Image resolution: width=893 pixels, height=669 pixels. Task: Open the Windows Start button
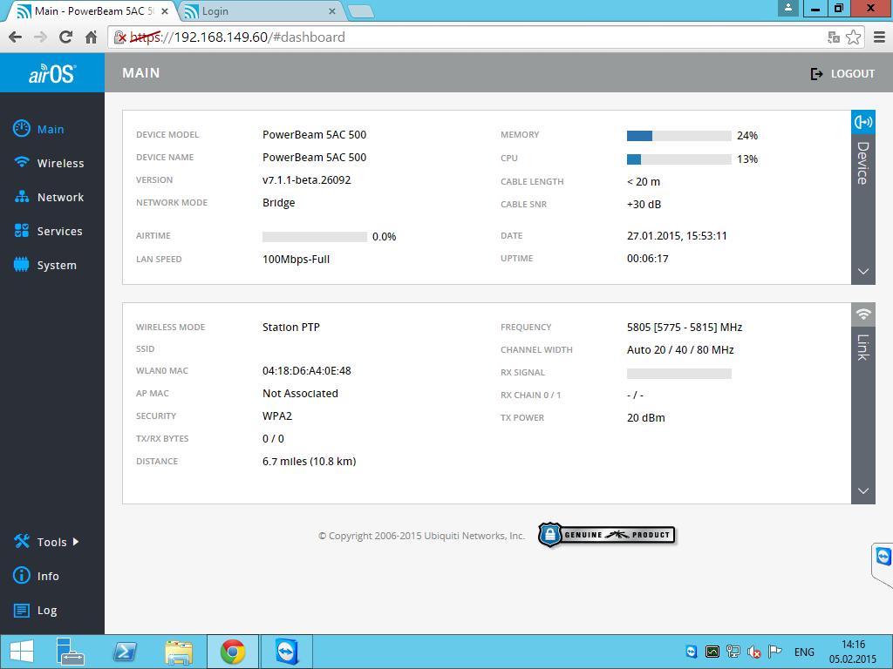22,652
